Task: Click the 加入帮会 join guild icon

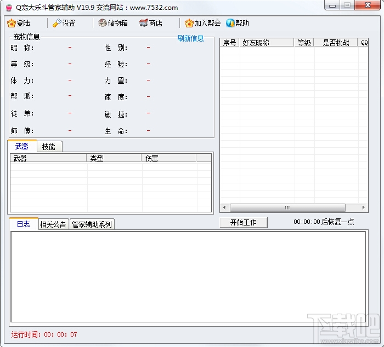Action: (x=189, y=23)
